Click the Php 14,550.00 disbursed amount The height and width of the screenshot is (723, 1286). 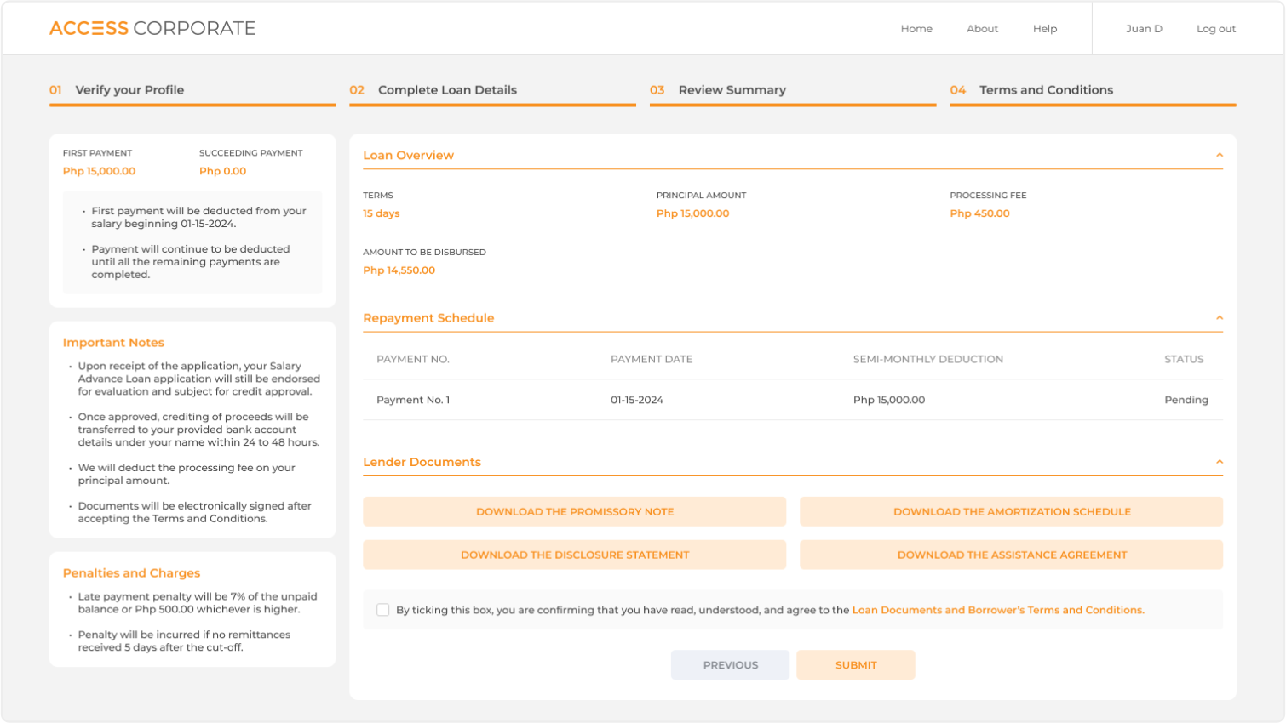coord(399,270)
